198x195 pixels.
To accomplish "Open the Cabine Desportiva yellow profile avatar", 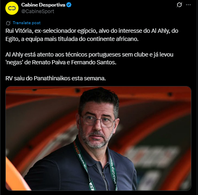I will [x=12, y=8].
